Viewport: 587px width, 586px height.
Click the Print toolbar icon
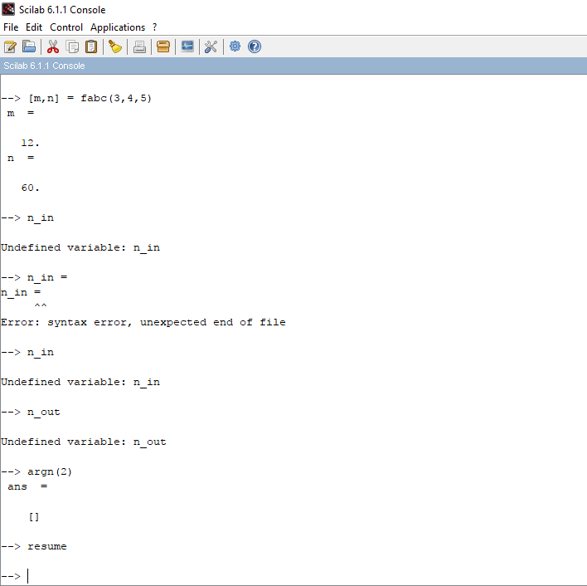(x=139, y=46)
